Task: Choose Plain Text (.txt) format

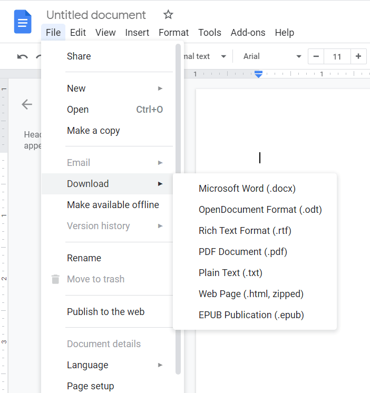Action: (230, 273)
